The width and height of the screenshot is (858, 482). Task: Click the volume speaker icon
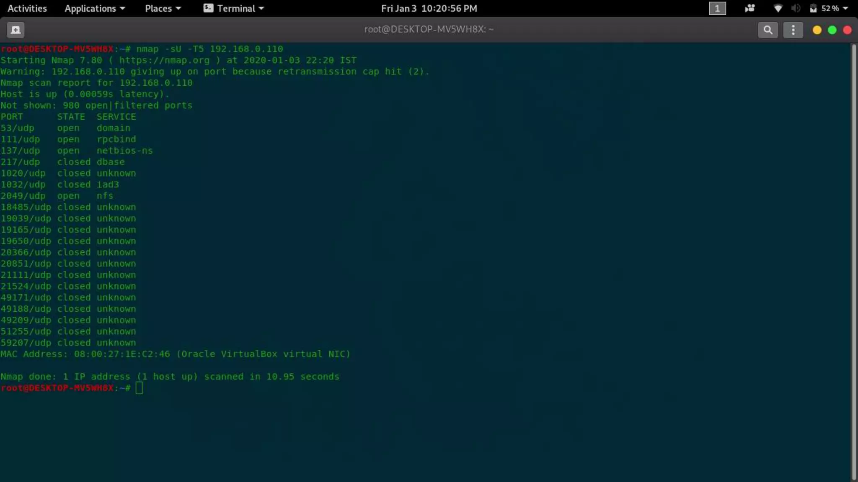pos(796,8)
